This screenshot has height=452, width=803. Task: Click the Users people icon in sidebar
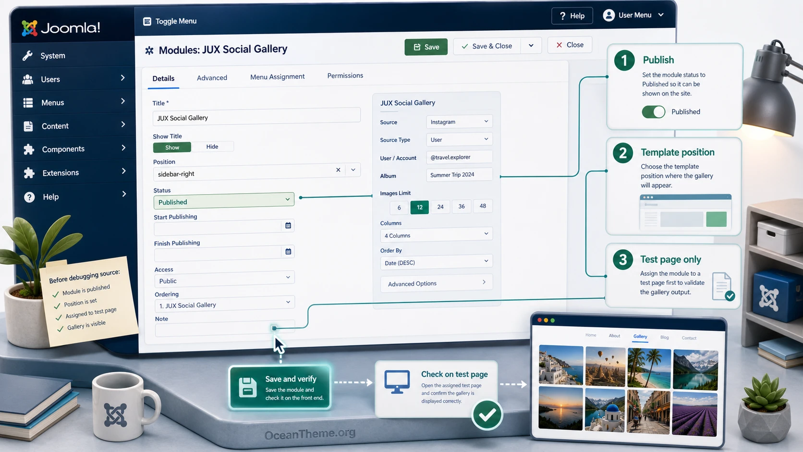[x=28, y=79]
